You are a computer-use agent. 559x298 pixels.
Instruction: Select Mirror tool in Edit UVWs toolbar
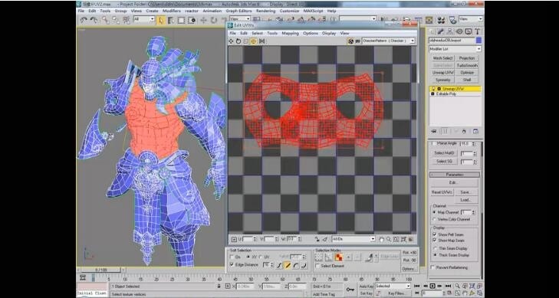(262, 41)
